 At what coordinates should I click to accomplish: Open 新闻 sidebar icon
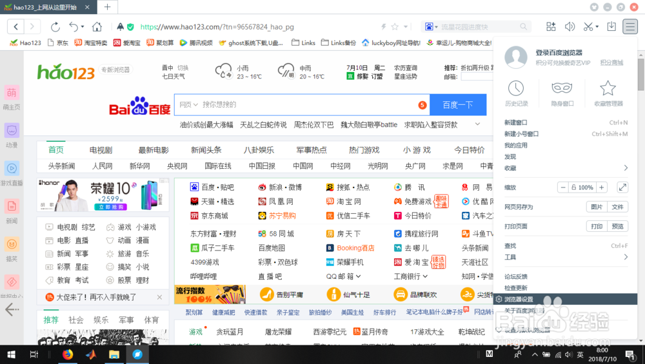(12, 206)
